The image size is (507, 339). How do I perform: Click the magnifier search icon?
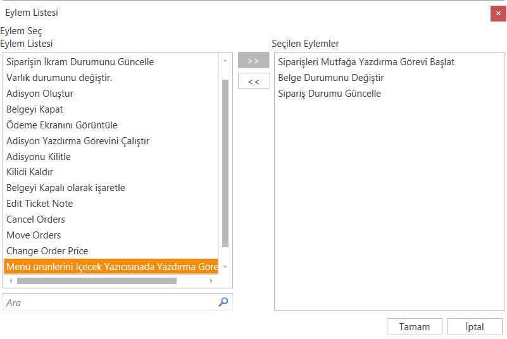point(223,302)
